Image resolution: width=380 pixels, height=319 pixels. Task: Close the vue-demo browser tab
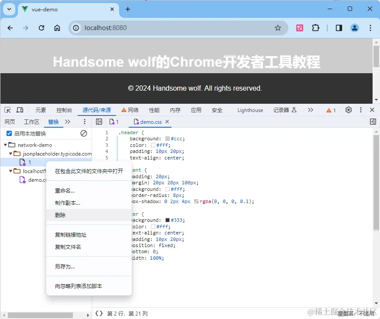pyautogui.click(x=112, y=9)
